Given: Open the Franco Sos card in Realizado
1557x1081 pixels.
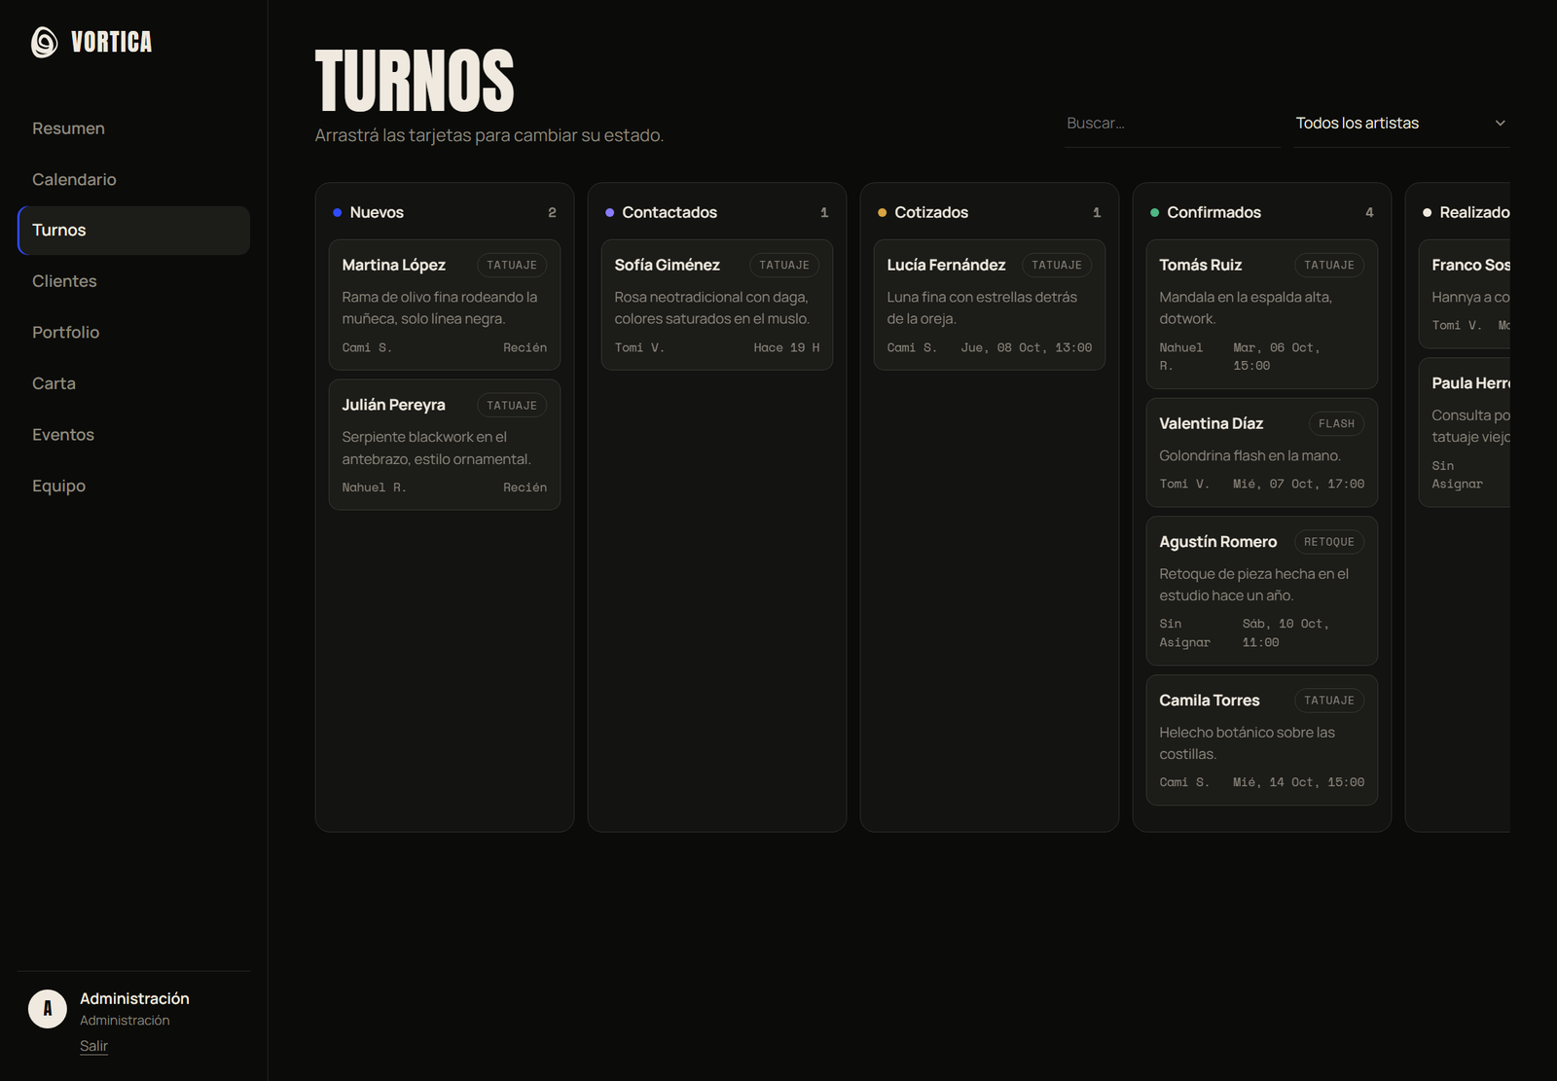Looking at the screenshot, I should [x=1465, y=294].
